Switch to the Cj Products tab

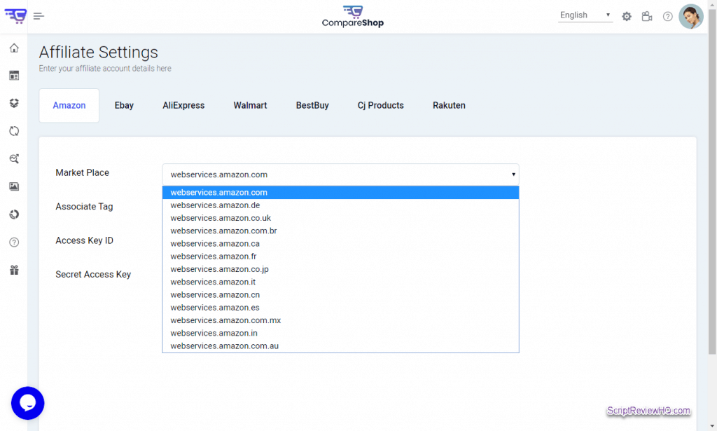click(x=380, y=105)
